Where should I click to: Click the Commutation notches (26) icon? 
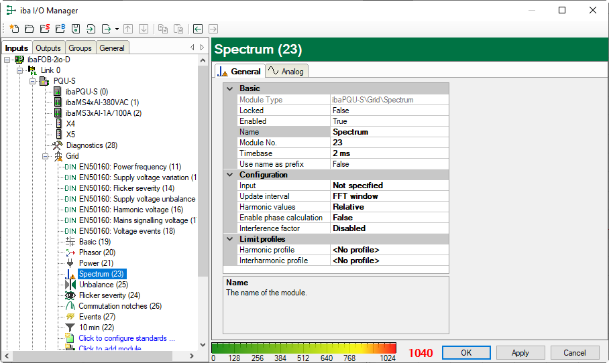pyautogui.click(x=70, y=306)
